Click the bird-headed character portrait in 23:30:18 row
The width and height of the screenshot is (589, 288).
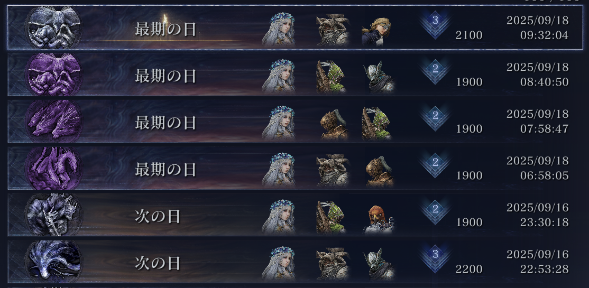379,219
